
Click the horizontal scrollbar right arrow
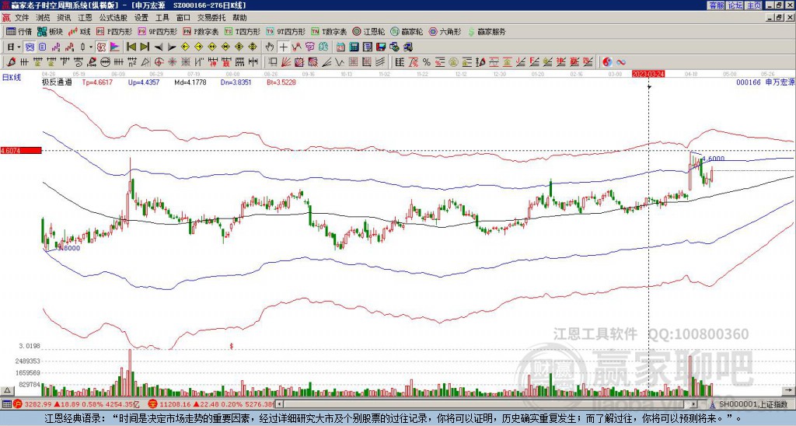click(x=694, y=404)
